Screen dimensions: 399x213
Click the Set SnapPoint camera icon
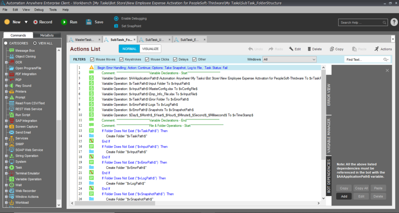[x=116, y=26]
